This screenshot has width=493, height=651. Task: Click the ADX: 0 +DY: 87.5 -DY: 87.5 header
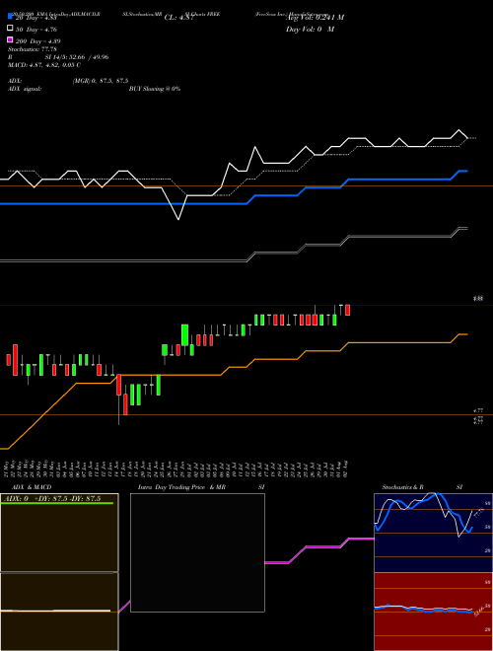coord(52,498)
